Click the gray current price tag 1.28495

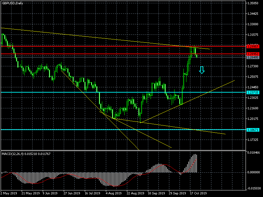coord(253,57)
